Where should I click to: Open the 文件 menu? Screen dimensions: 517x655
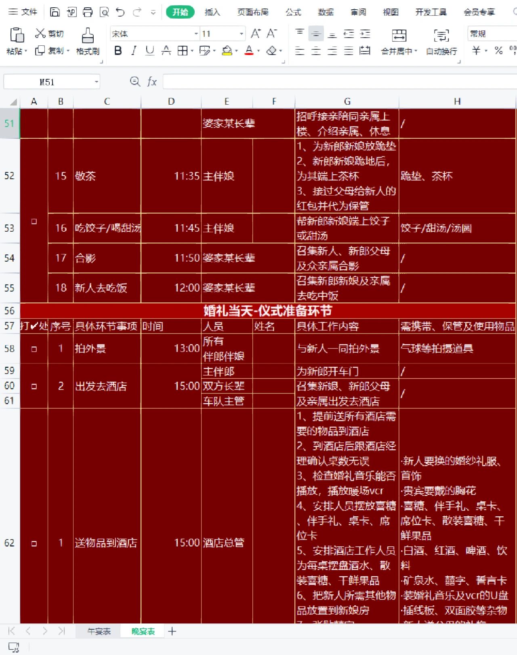(x=23, y=12)
